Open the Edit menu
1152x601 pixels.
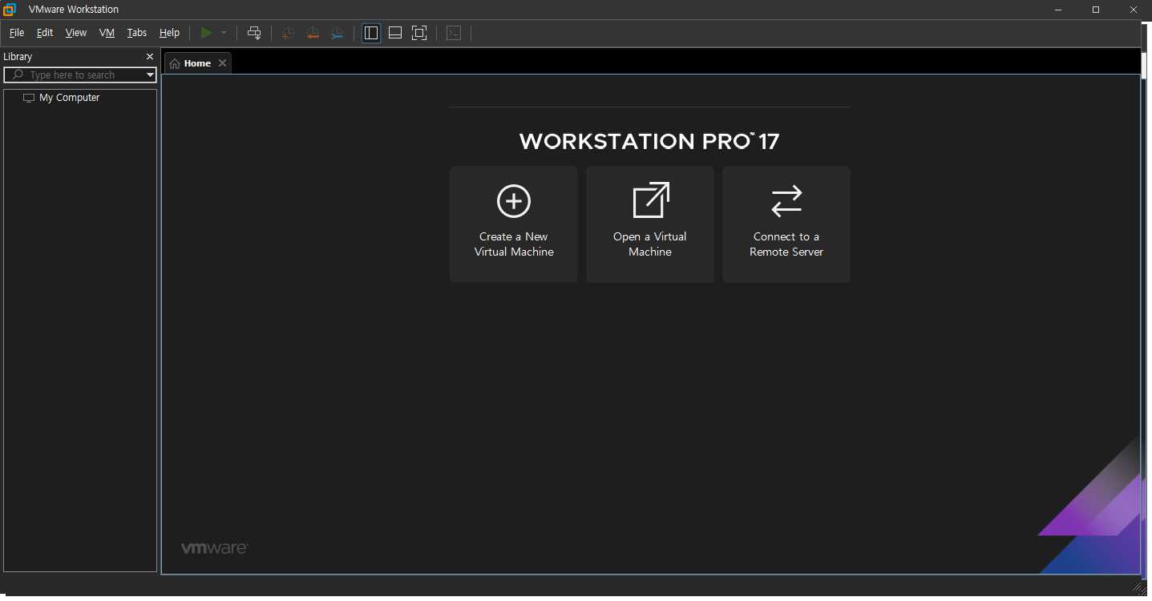(x=45, y=33)
